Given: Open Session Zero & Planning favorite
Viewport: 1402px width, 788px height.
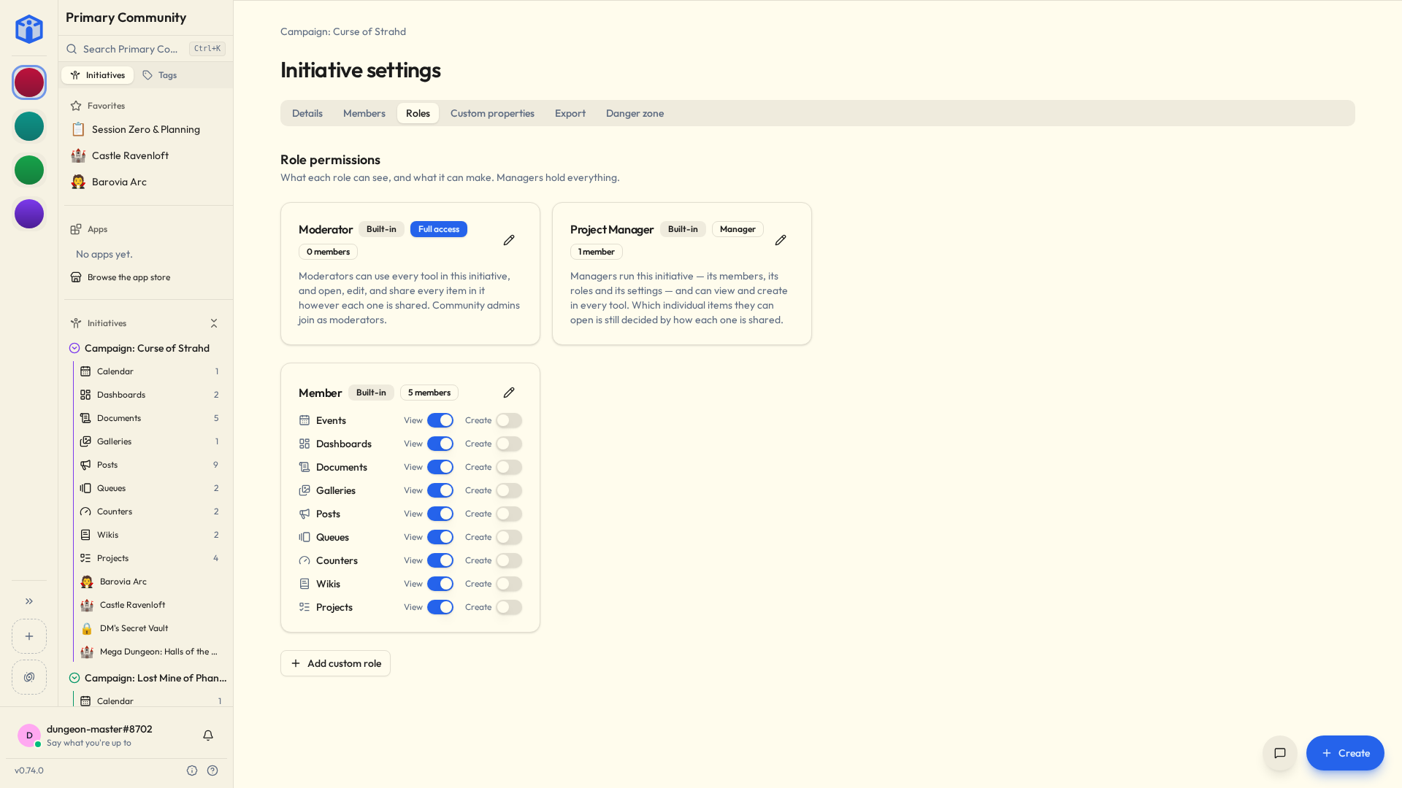Looking at the screenshot, I should [146, 129].
